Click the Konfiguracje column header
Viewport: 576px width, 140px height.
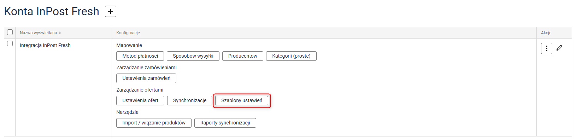pos(128,33)
